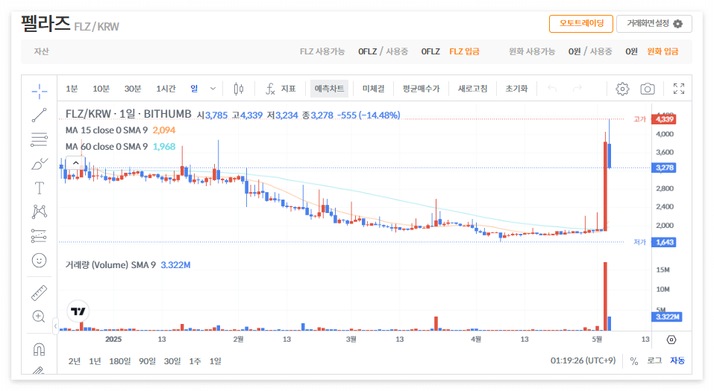Click the volume label 3.322M on axis

[667, 317]
